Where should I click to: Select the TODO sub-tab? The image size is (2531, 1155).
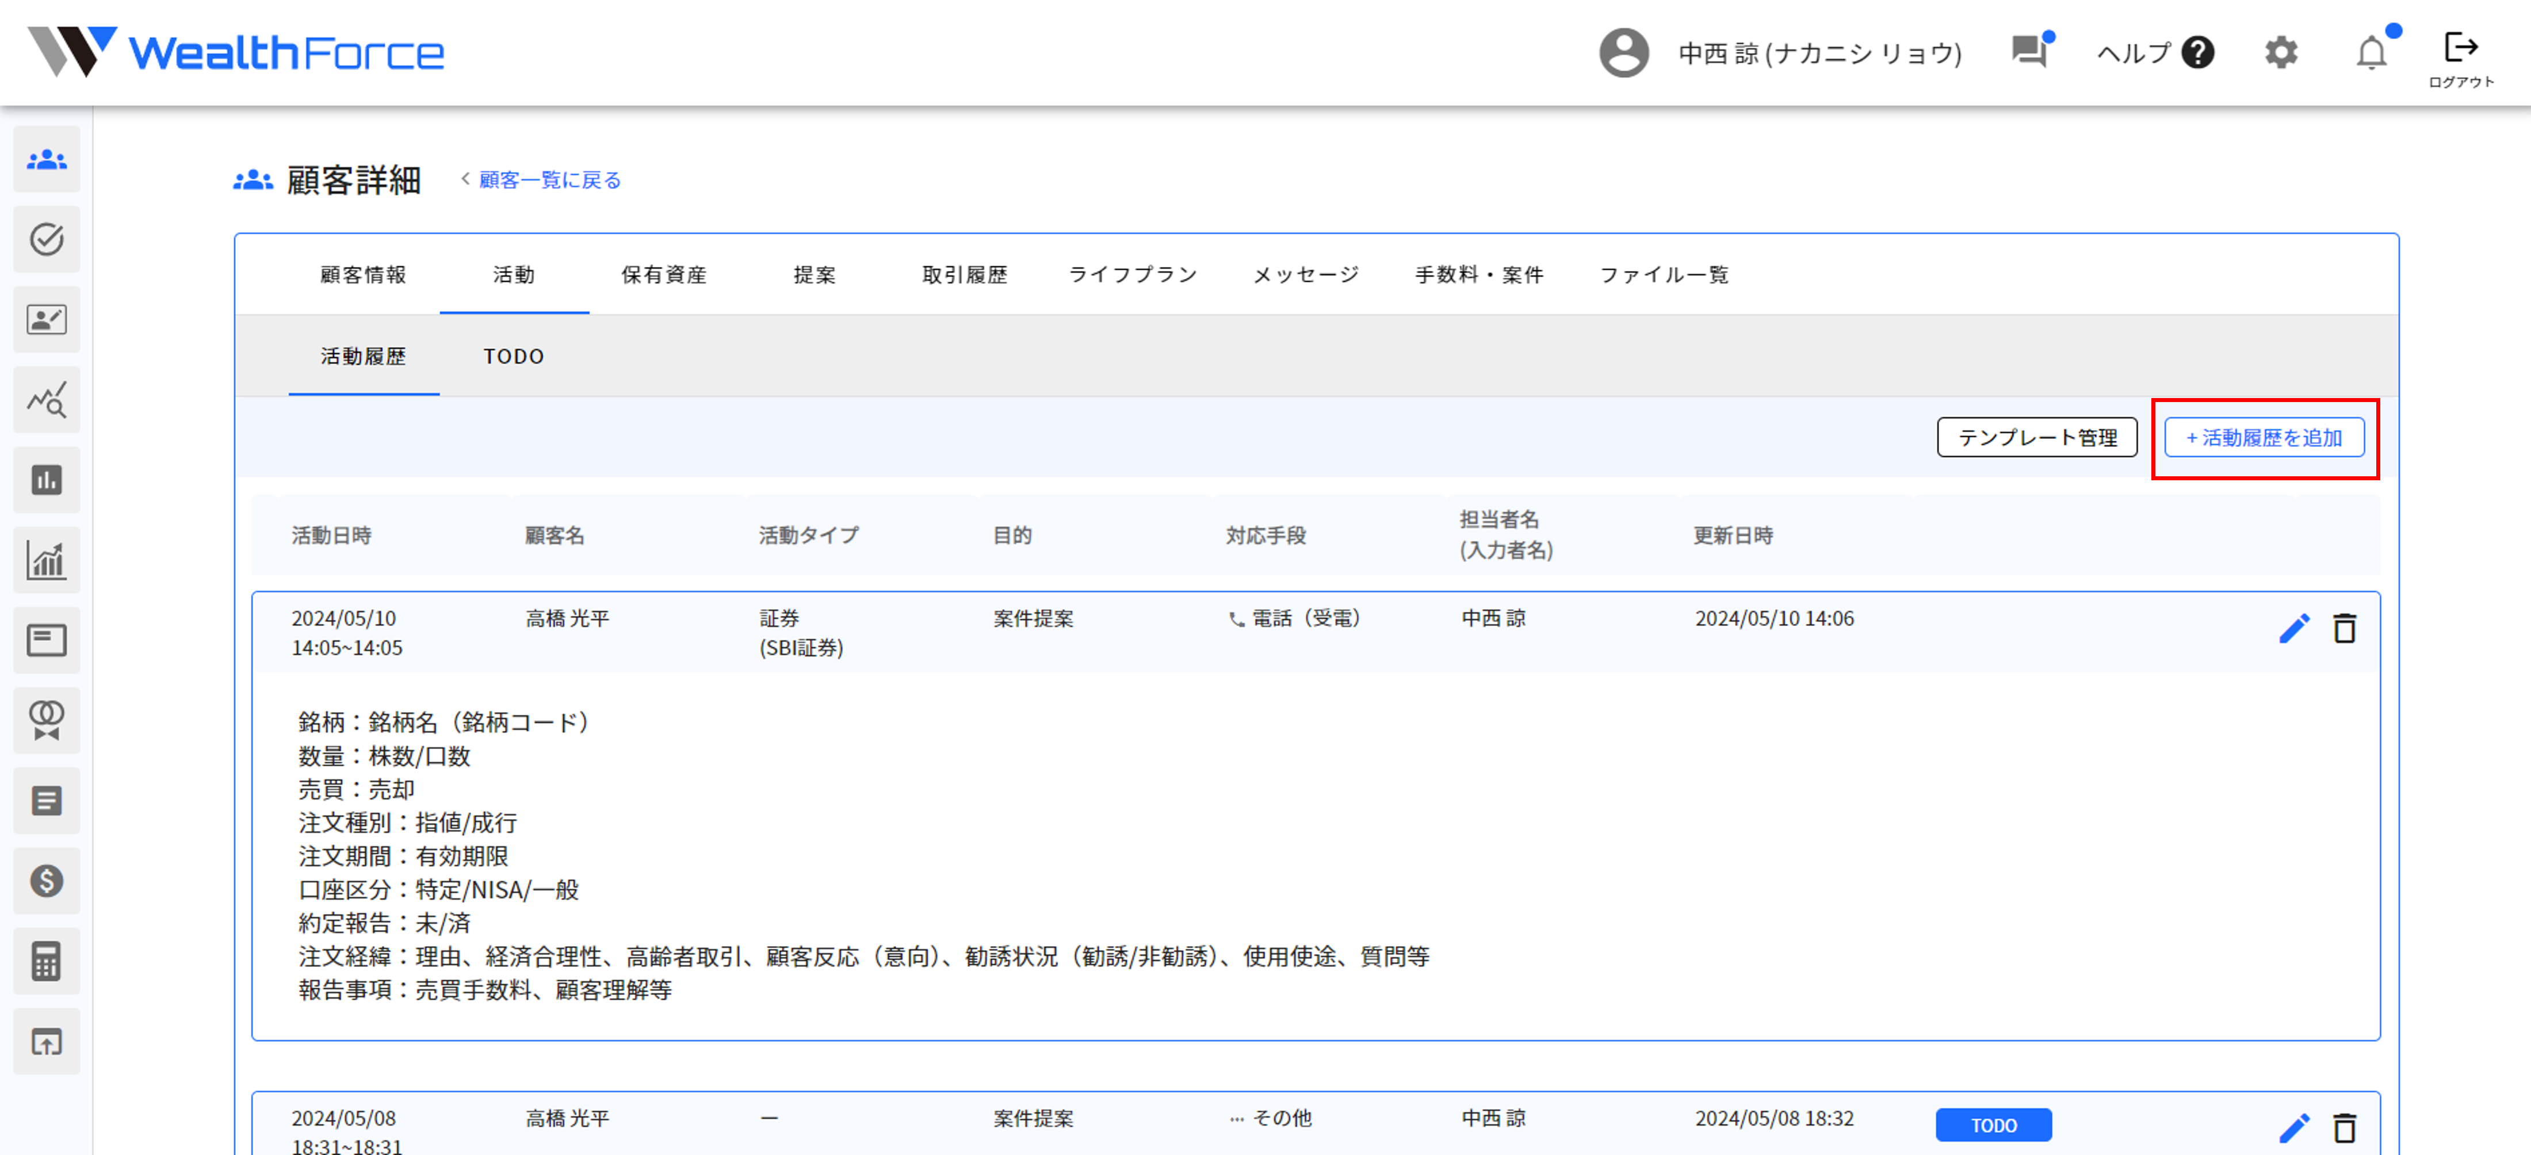coord(513,357)
